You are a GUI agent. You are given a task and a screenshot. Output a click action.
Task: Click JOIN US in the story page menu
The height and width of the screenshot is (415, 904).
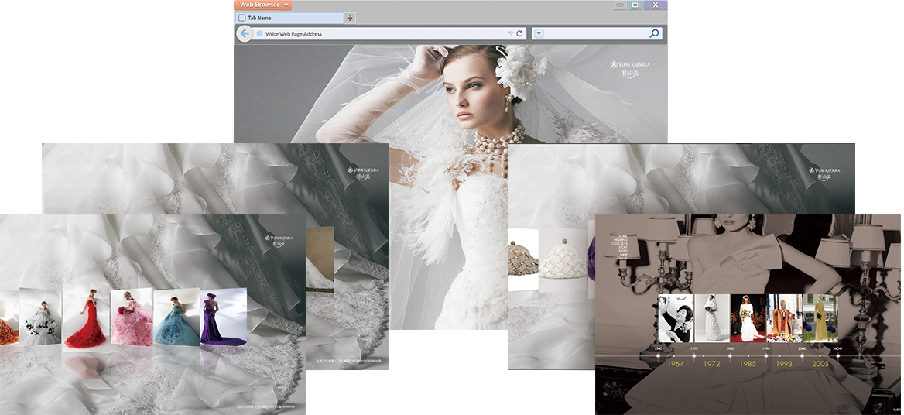click(x=622, y=259)
